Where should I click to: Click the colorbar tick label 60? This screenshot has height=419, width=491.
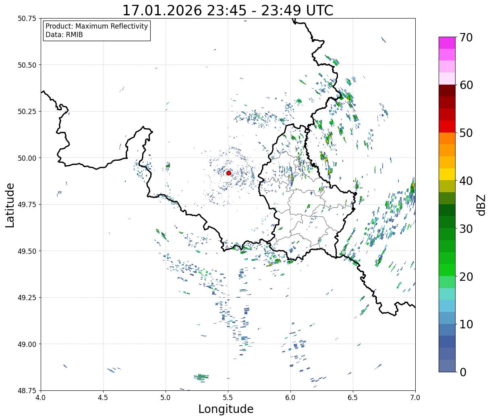(x=466, y=85)
